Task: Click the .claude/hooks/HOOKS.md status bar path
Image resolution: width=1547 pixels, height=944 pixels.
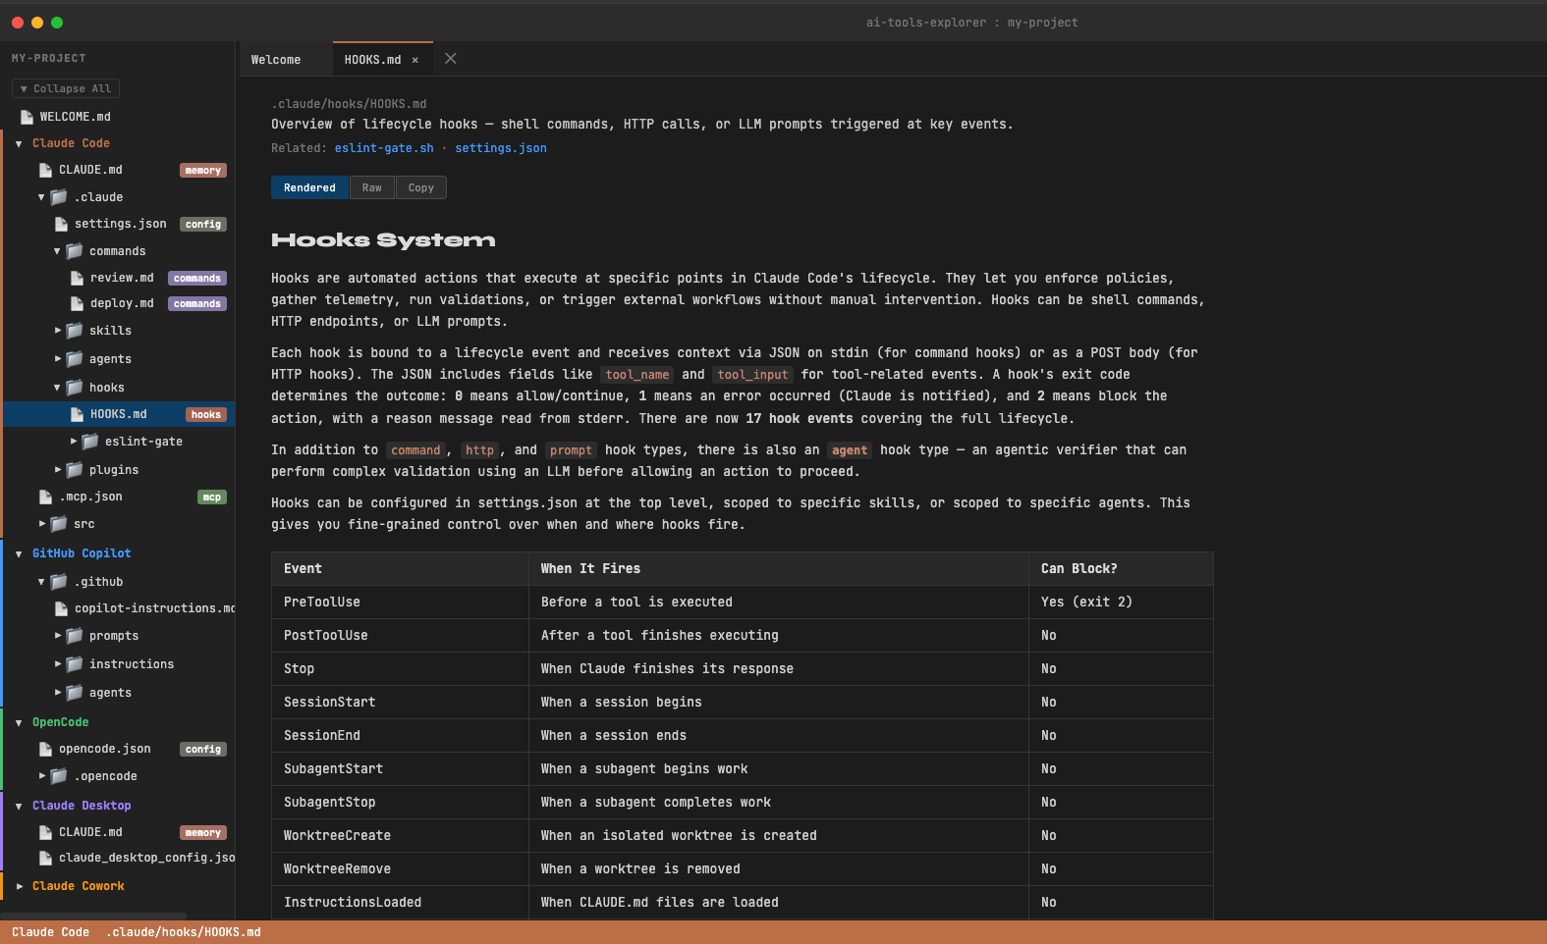Action: tap(183, 932)
